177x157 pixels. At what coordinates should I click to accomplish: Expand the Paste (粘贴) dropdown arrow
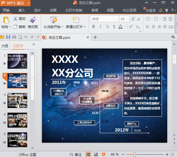(10, 27)
